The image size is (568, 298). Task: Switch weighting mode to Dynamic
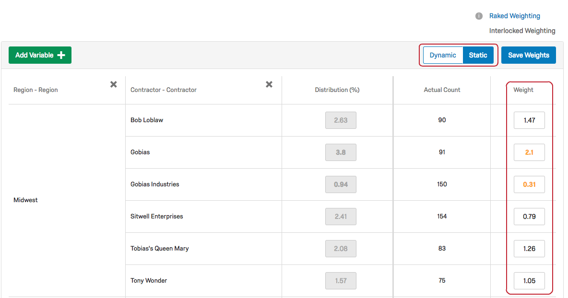click(x=443, y=55)
